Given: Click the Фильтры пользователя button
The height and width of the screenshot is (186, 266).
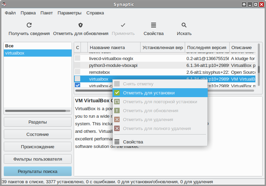Looking at the screenshot, I should pyautogui.click(x=38, y=159).
